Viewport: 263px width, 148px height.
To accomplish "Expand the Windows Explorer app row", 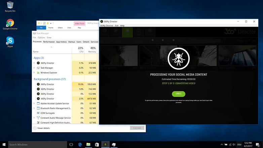I will pos(34,73).
